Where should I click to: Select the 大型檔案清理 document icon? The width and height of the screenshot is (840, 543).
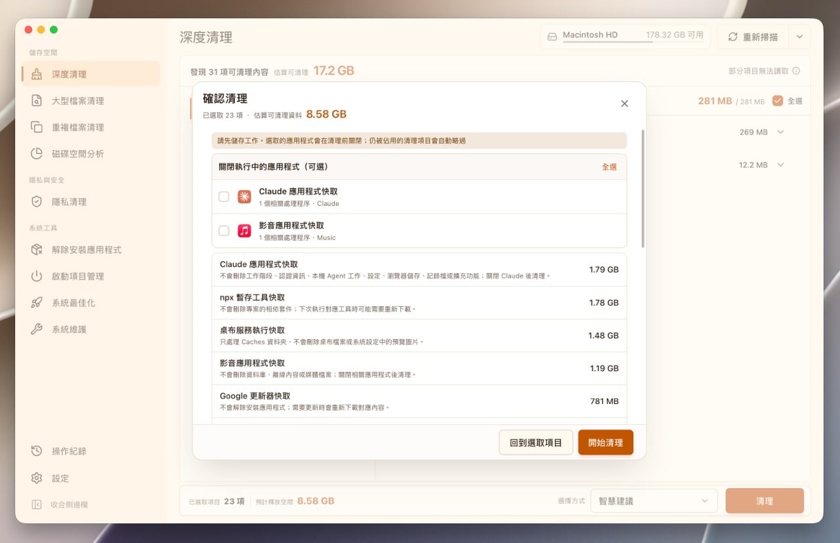coord(37,100)
